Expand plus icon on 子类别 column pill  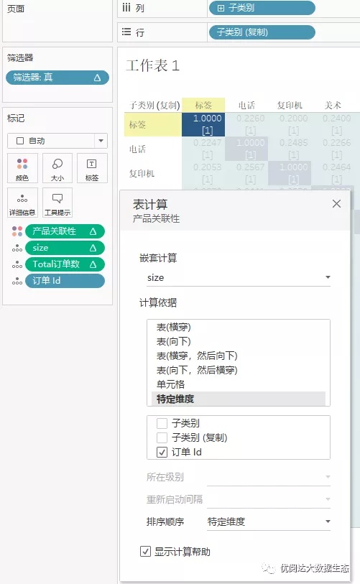click(221, 8)
